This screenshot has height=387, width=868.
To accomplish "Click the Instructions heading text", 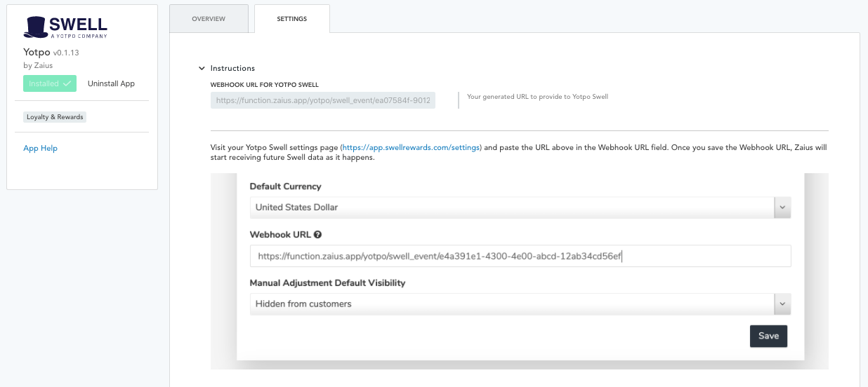I will (x=232, y=69).
